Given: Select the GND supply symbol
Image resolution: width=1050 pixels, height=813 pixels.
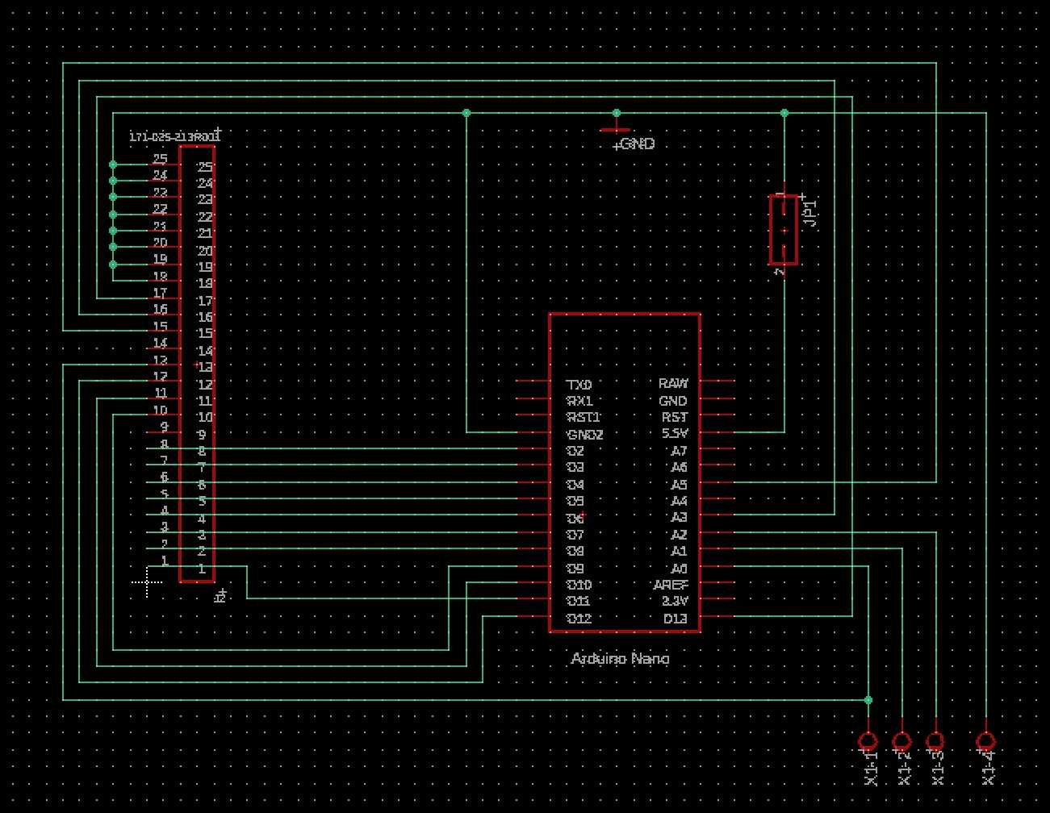Looking at the screenshot, I should pos(617,127).
